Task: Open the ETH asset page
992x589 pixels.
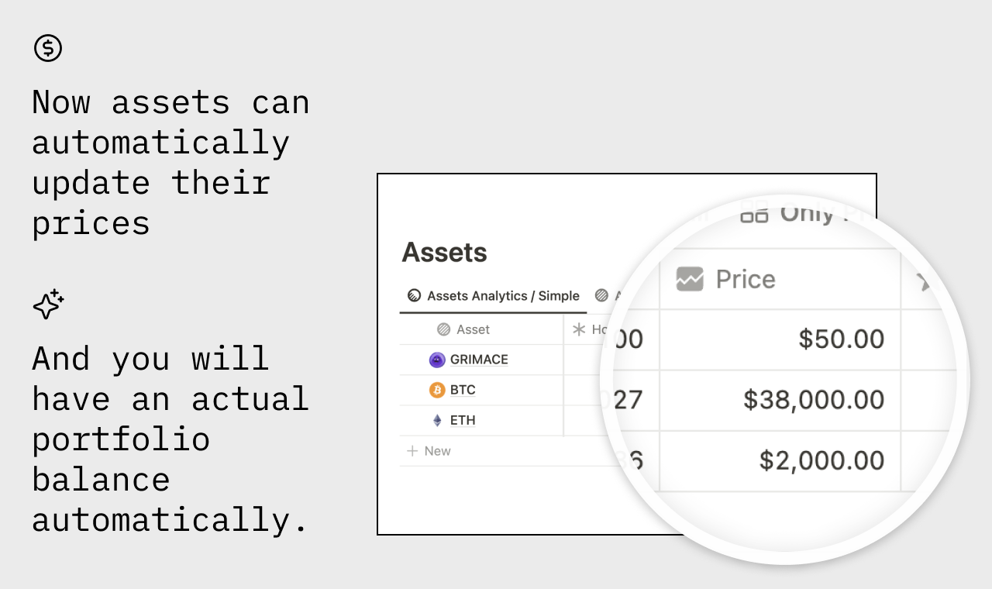Action: tap(463, 420)
